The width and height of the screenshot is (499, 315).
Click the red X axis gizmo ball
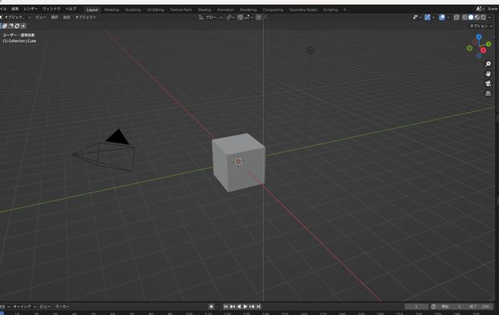click(483, 50)
